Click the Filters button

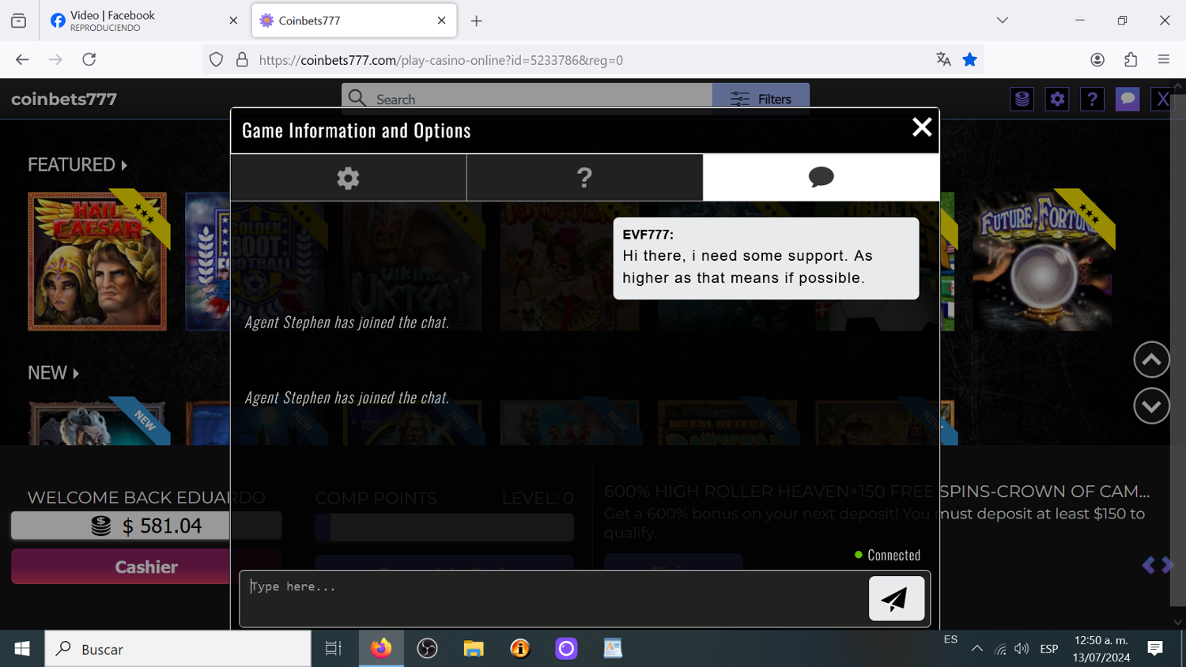pyautogui.click(x=761, y=99)
